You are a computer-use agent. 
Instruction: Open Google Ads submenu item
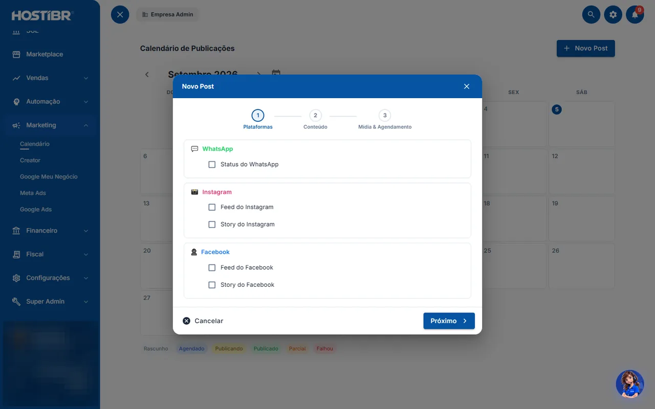36,210
